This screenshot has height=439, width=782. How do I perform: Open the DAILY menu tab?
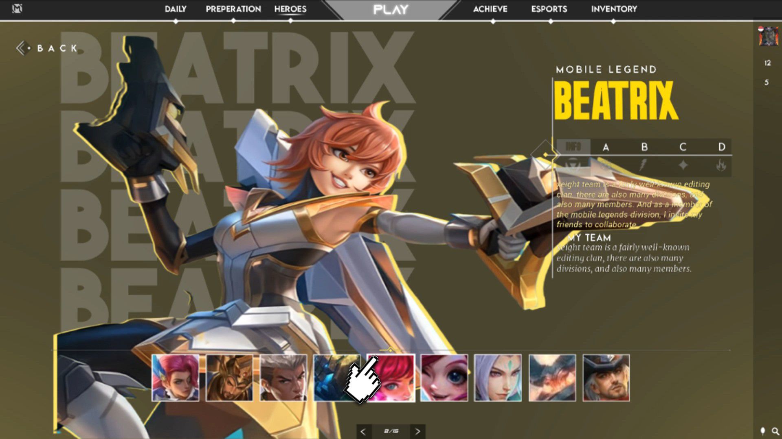tap(176, 9)
